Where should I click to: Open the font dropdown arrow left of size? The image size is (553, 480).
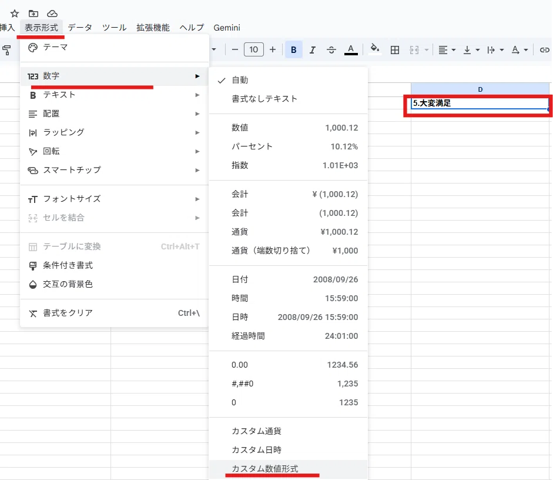coord(214,49)
